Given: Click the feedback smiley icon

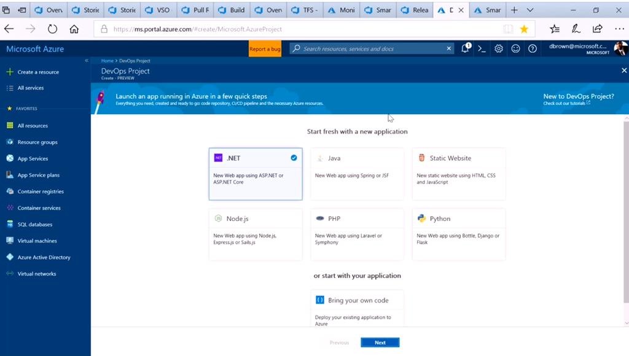Looking at the screenshot, I should pyautogui.click(x=515, y=48).
